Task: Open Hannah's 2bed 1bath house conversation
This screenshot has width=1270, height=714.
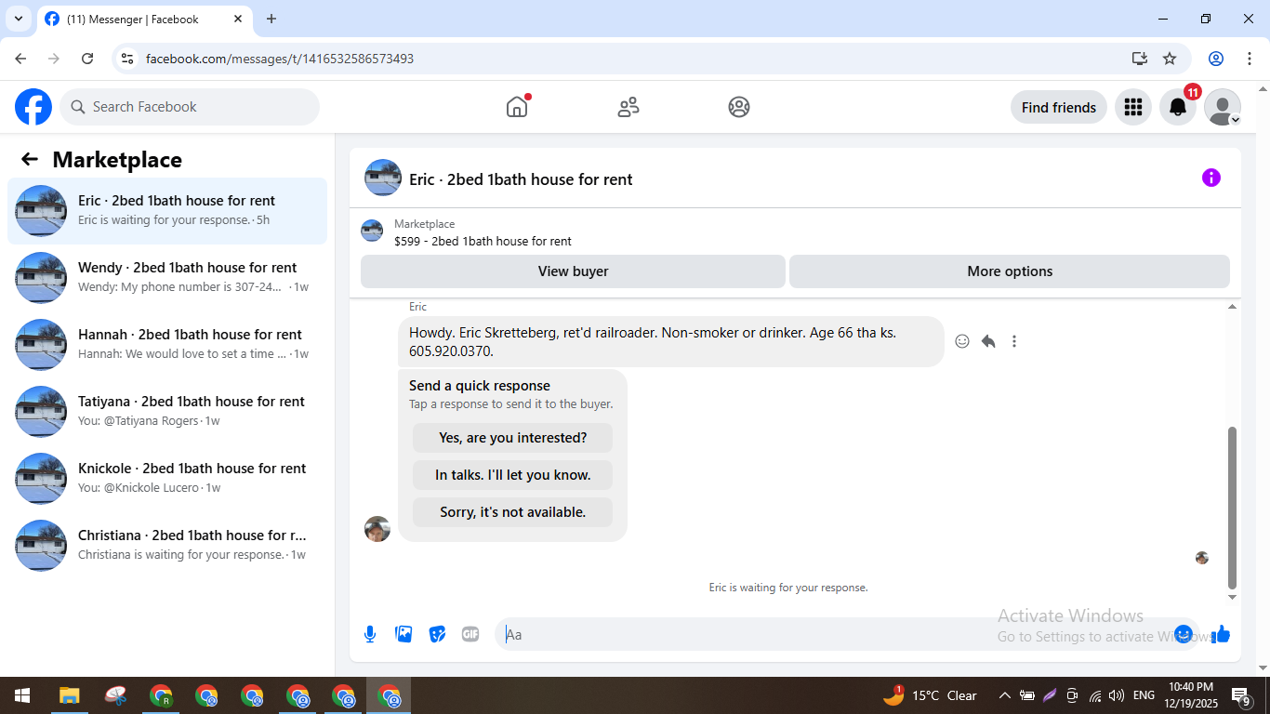Action: [167, 345]
